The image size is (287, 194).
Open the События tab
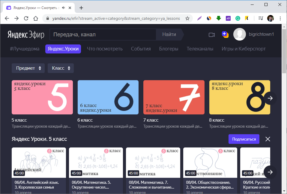(x=141, y=49)
